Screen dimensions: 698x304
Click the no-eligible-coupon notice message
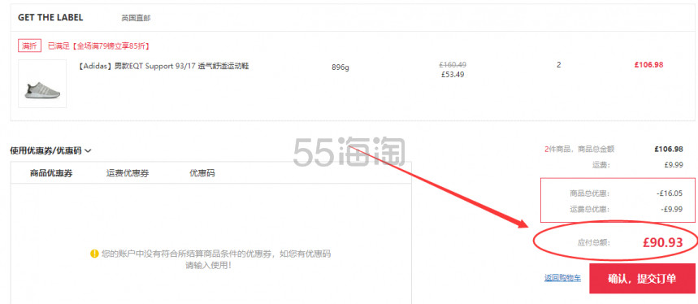tap(216, 259)
